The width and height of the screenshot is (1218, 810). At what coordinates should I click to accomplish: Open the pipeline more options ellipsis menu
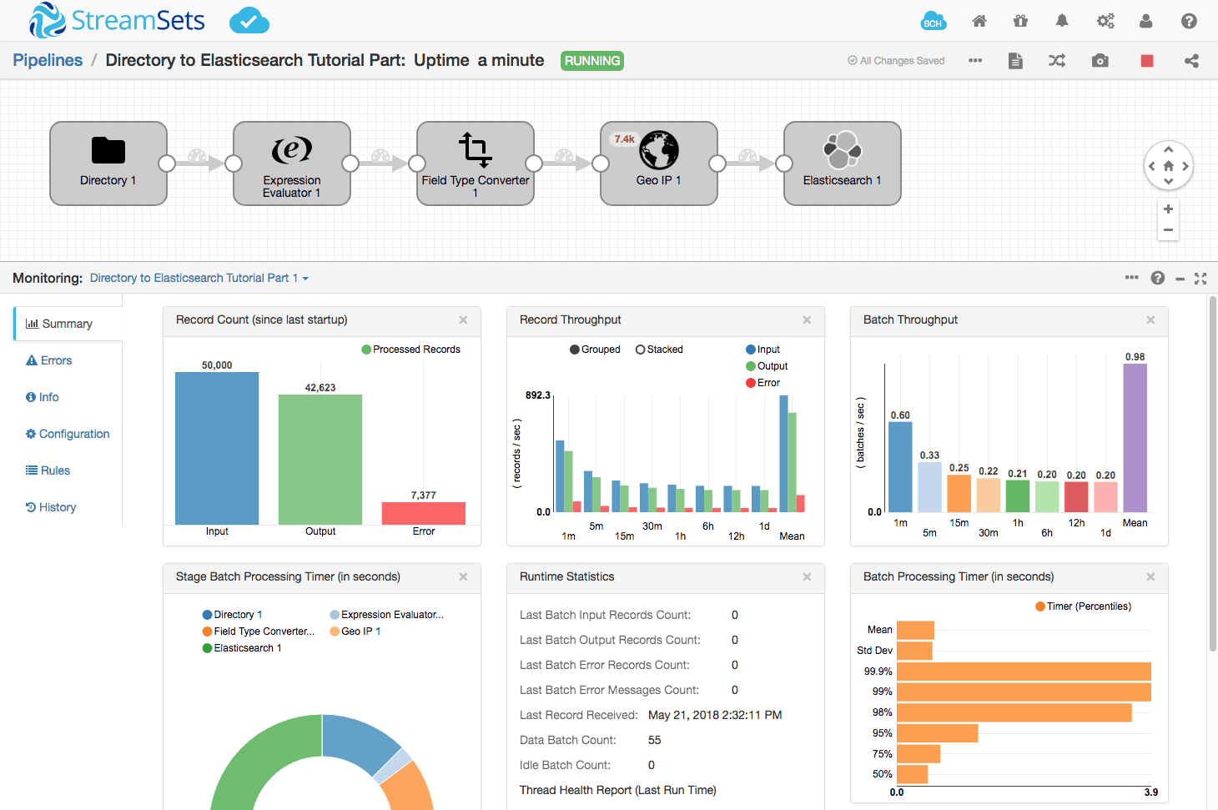coord(975,61)
